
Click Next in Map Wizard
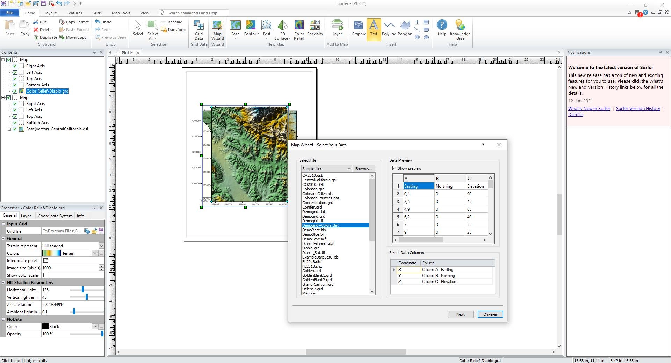coord(460,314)
